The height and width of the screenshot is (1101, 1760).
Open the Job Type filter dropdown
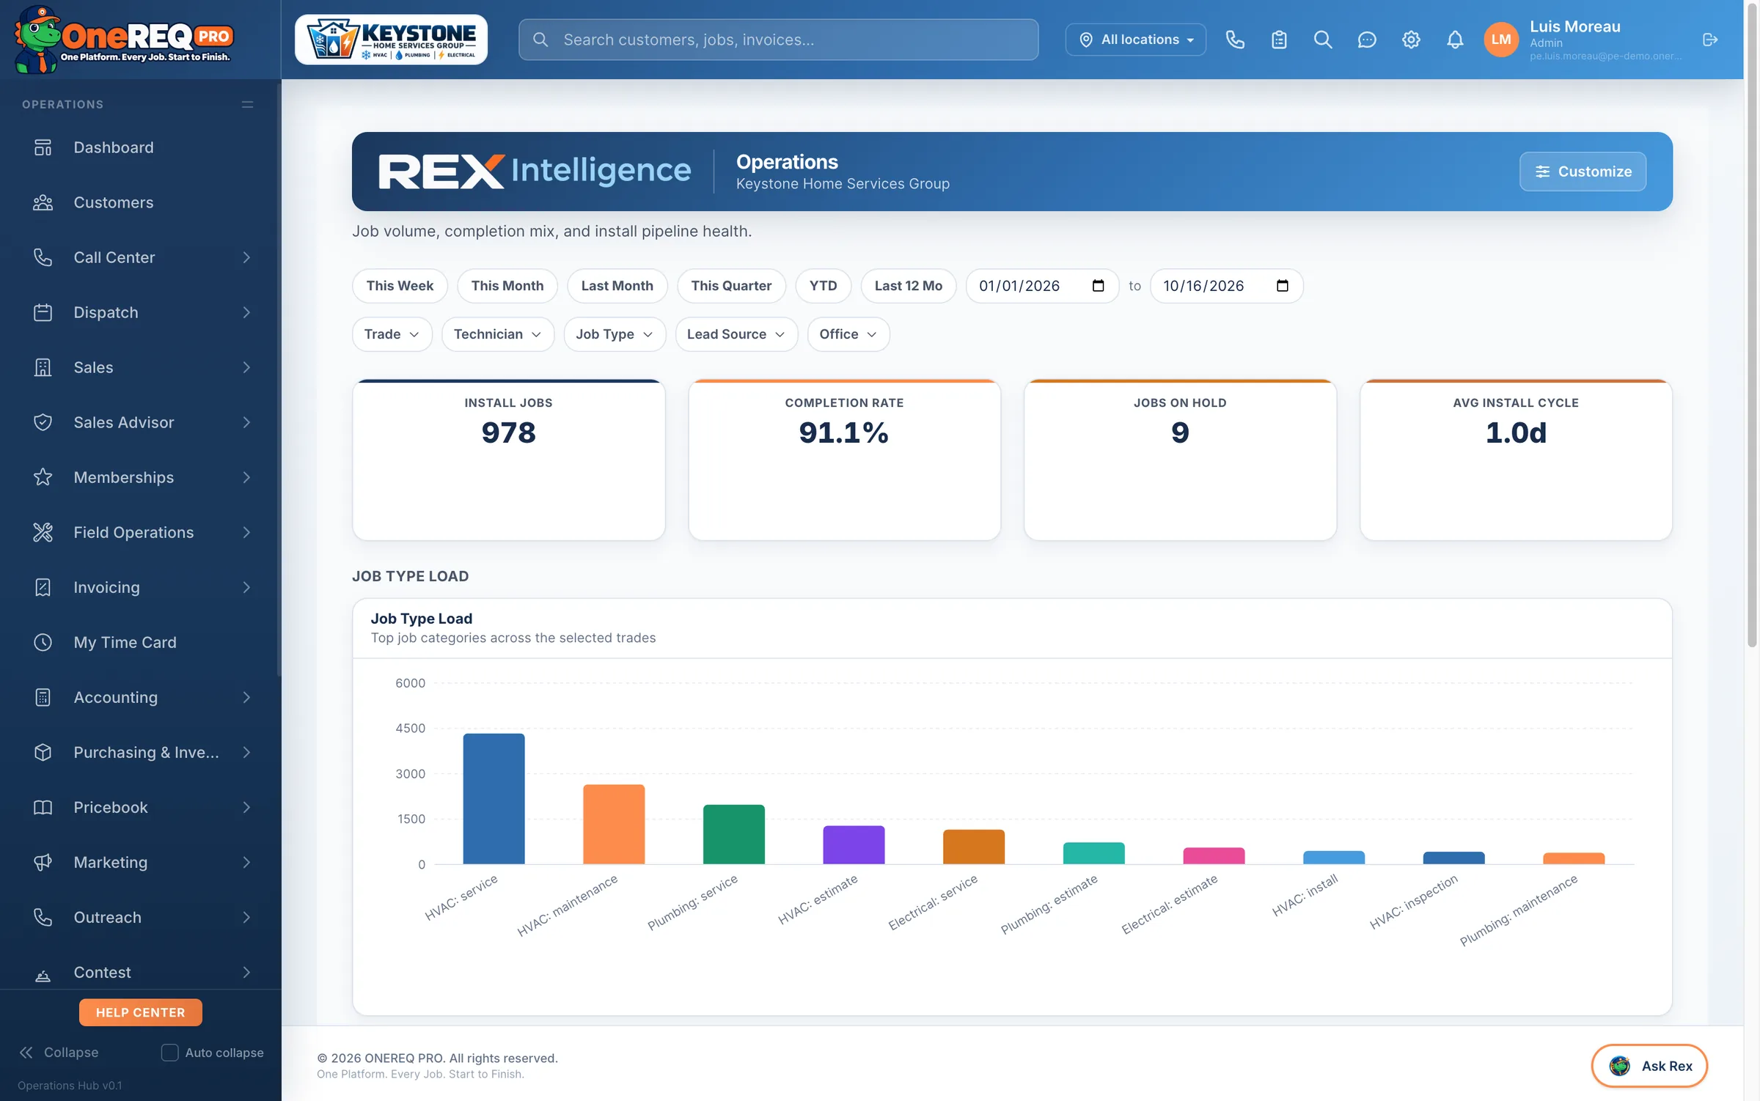(x=614, y=334)
